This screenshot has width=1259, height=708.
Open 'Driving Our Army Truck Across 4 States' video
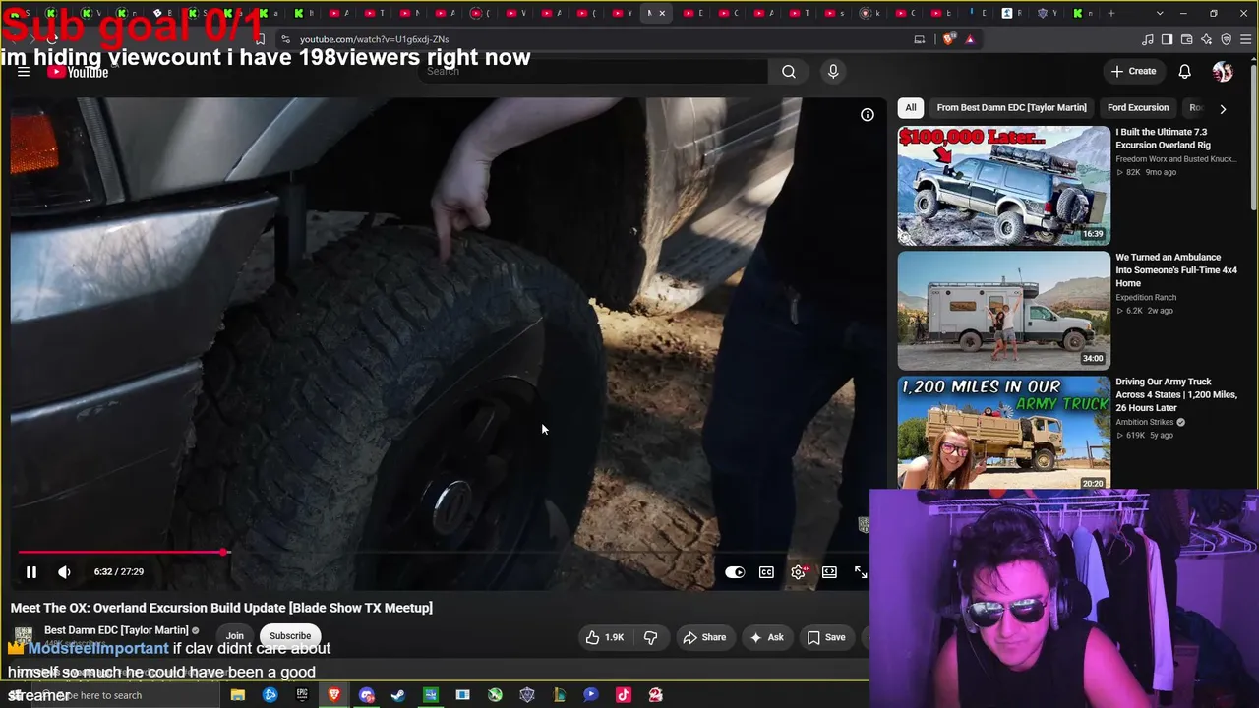tap(1176, 394)
